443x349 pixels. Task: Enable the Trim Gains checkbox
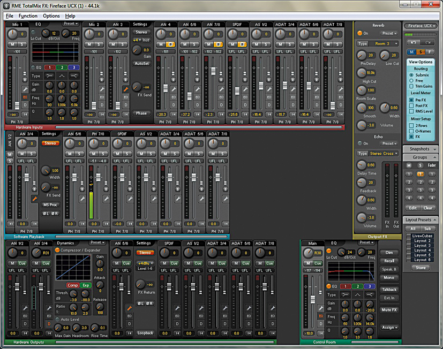point(411,86)
